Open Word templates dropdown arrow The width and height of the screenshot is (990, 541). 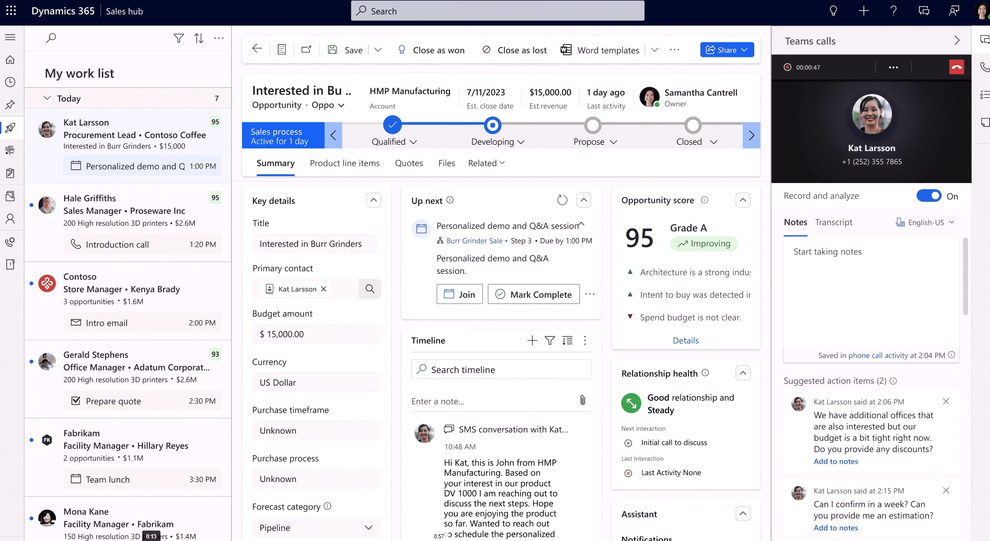654,50
